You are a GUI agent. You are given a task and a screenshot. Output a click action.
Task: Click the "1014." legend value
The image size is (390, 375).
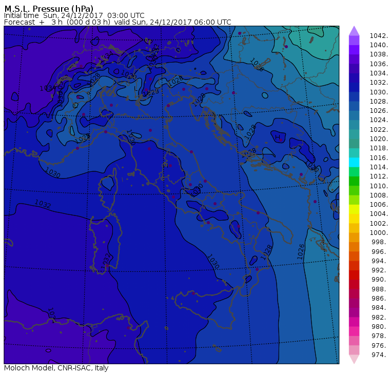(x=379, y=167)
